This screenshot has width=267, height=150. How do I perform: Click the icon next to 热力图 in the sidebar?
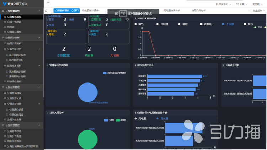tap(5, 27)
